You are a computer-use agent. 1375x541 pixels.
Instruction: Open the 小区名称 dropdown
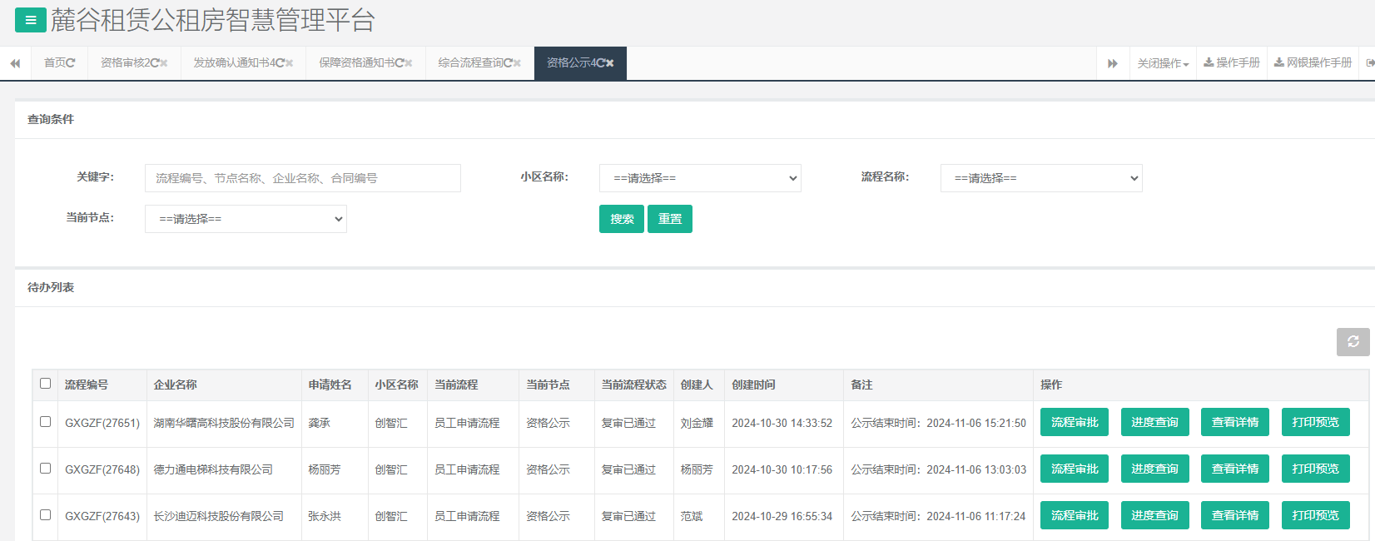(700, 178)
